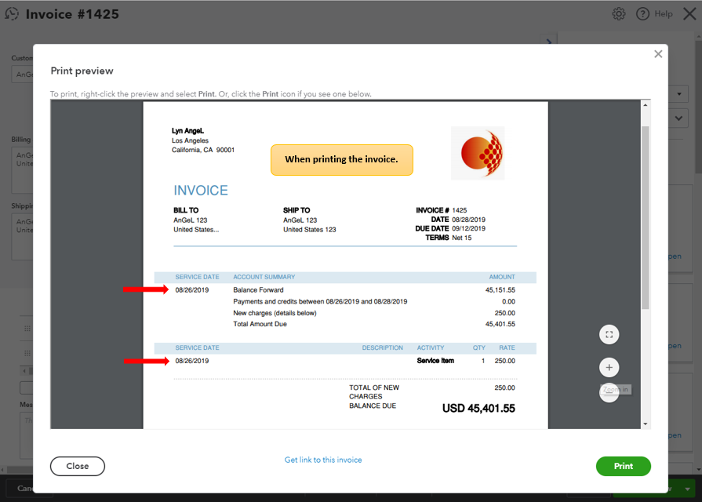Print the invoice with the Print button
This screenshot has width=702, height=502.
(x=623, y=466)
